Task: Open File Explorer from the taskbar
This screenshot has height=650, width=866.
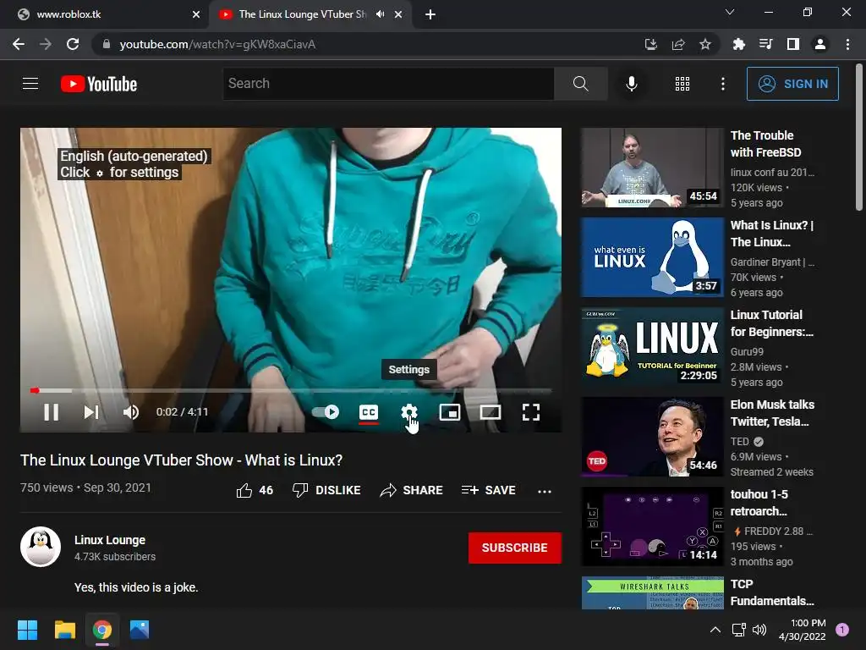Action: click(64, 630)
